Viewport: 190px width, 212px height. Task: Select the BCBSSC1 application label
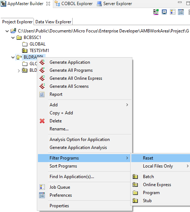click(32, 38)
